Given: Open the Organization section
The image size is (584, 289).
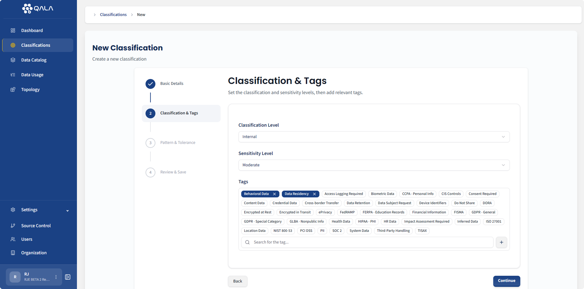Looking at the screenshot, I should pyautogui.click(x=34, y=252).
